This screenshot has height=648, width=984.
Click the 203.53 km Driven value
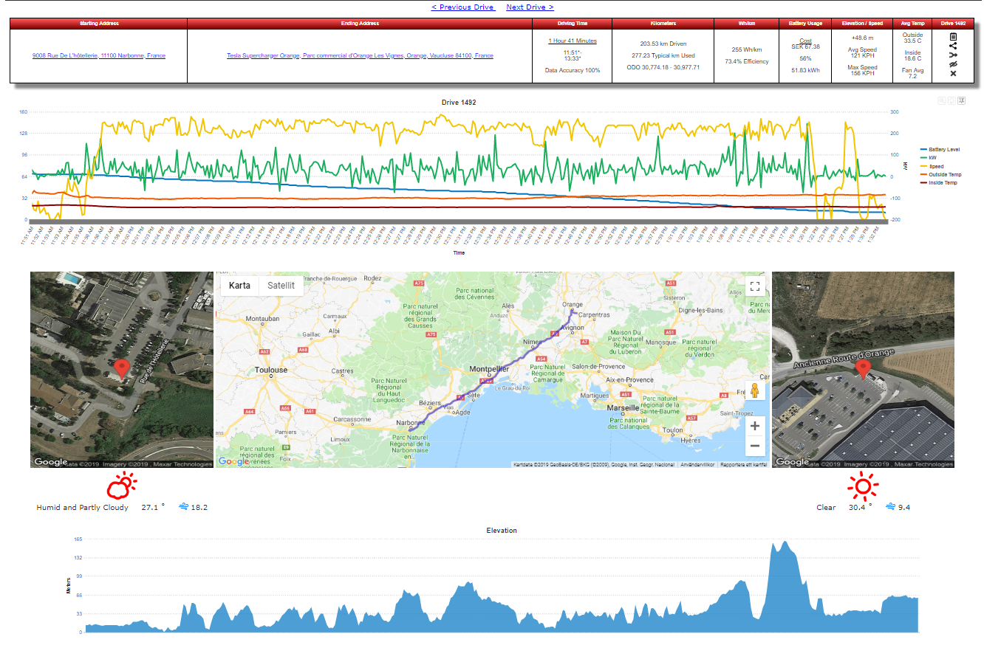point(663,44)
